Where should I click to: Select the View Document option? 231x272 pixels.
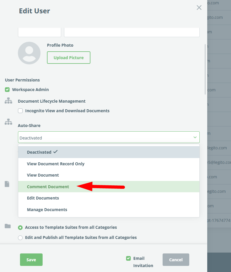click(x=43, y=175)
